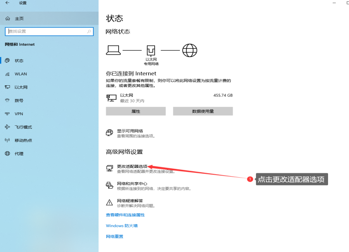This screenshot has height=252, width=349.
Task: Click the 移动热点 hotspot icon
Action: tap(7, 140)
